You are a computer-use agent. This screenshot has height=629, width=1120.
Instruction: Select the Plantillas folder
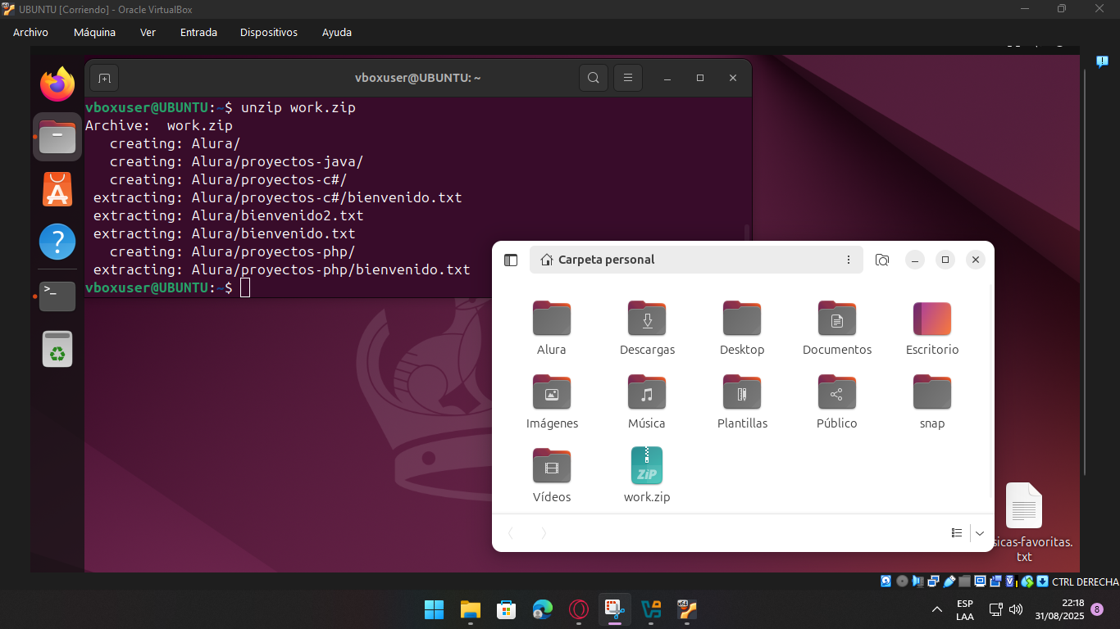click(x=742, y=401)
